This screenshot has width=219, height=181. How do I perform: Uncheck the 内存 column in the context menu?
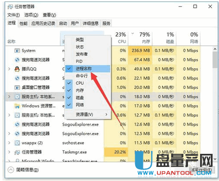tap(88, 90)
